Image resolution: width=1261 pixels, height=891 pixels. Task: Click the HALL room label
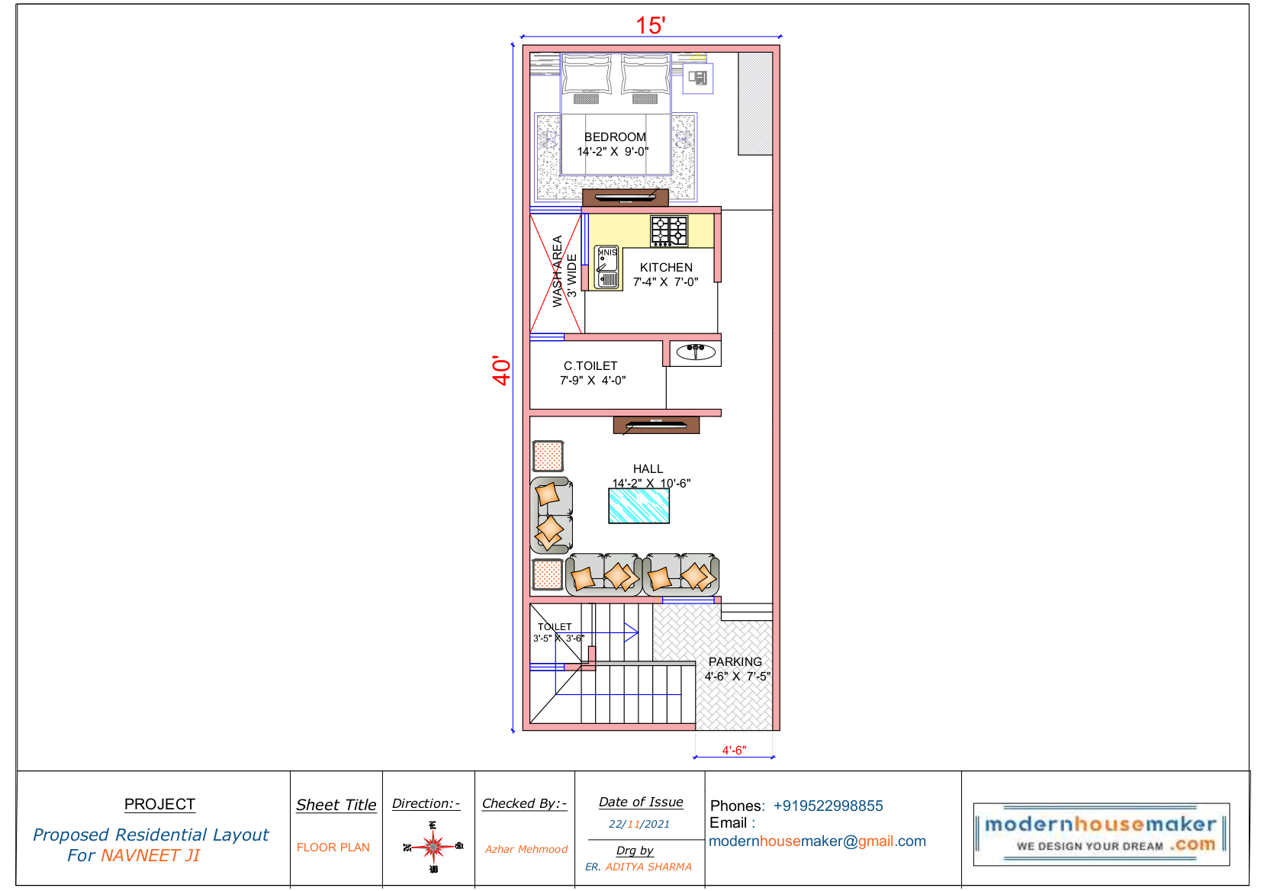click(x=648, y=469)
